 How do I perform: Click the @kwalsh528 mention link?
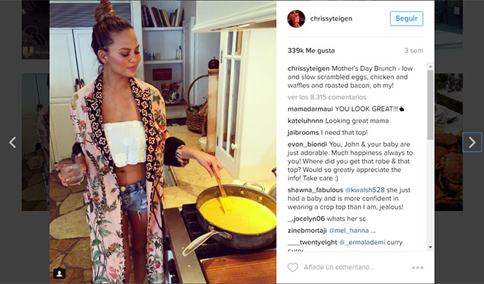(364, 190)
